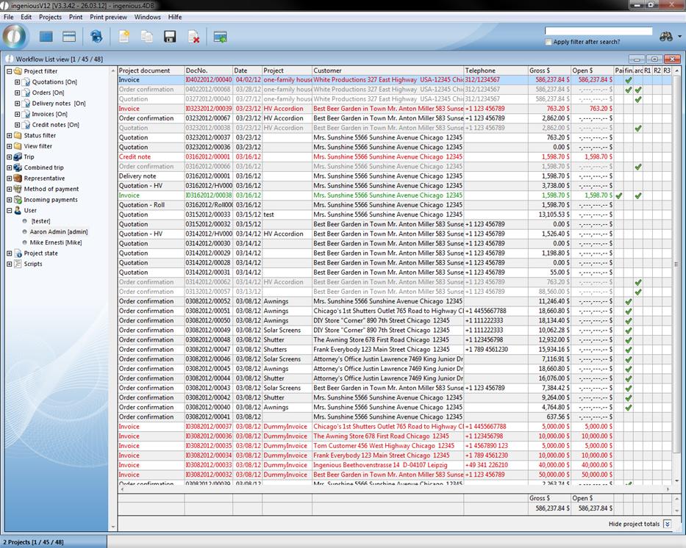Click the Hide project totals button

(667, 524)
